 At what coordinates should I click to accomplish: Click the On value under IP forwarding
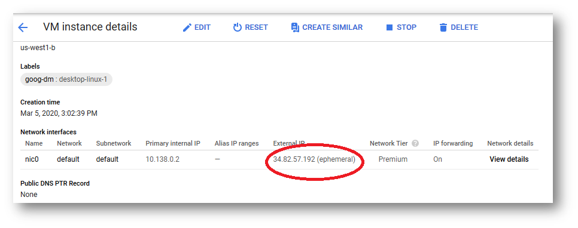437,159
